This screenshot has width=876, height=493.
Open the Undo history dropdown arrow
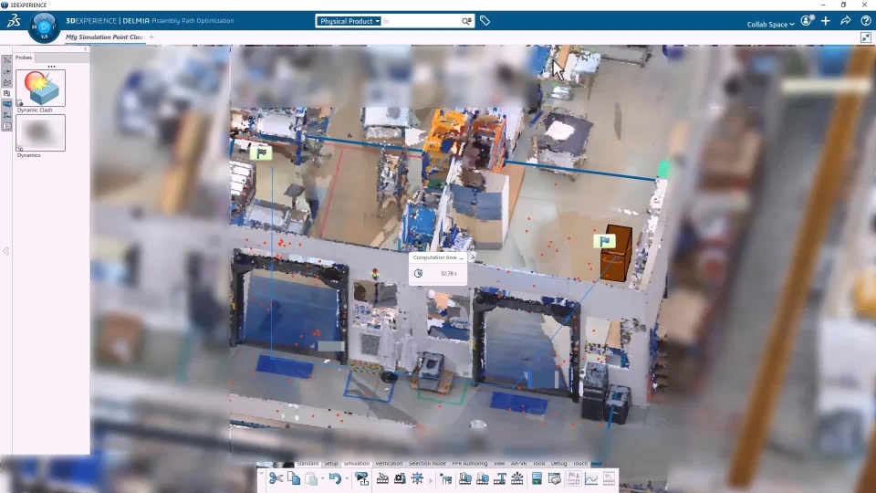pos(347,479)
